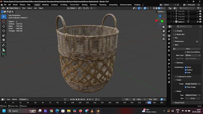Click the current frame 232 field
203x114 pixels.
127,99
